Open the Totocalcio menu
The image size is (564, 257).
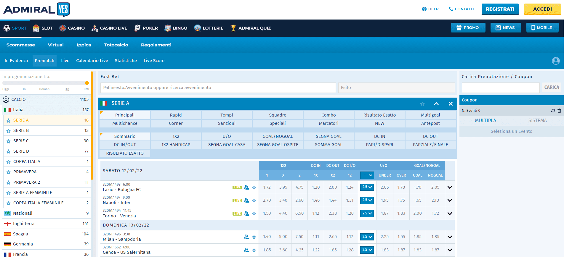(x=116, y=45)
